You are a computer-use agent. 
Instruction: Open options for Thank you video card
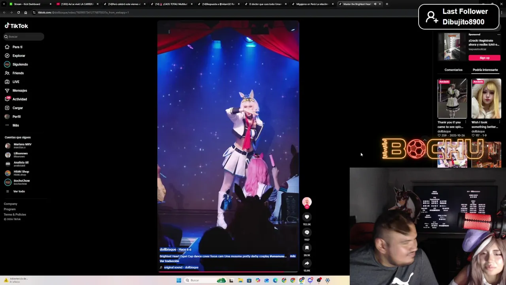(x=466, y=122)
